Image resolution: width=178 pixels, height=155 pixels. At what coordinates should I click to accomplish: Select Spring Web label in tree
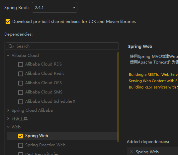pos(37,136)
